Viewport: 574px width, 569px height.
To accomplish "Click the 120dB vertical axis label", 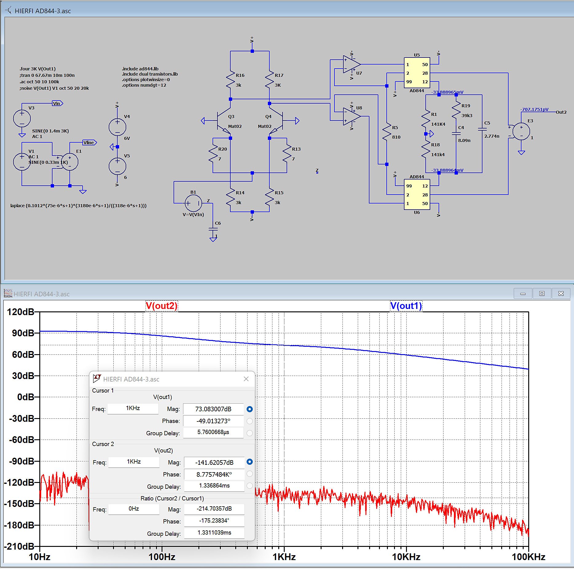I will [21, 312].
